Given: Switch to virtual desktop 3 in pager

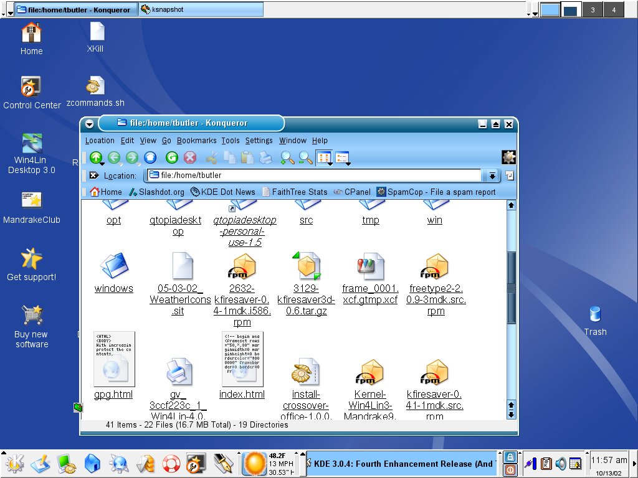Looking at the screenshot, I should click(x=593, y=10).
